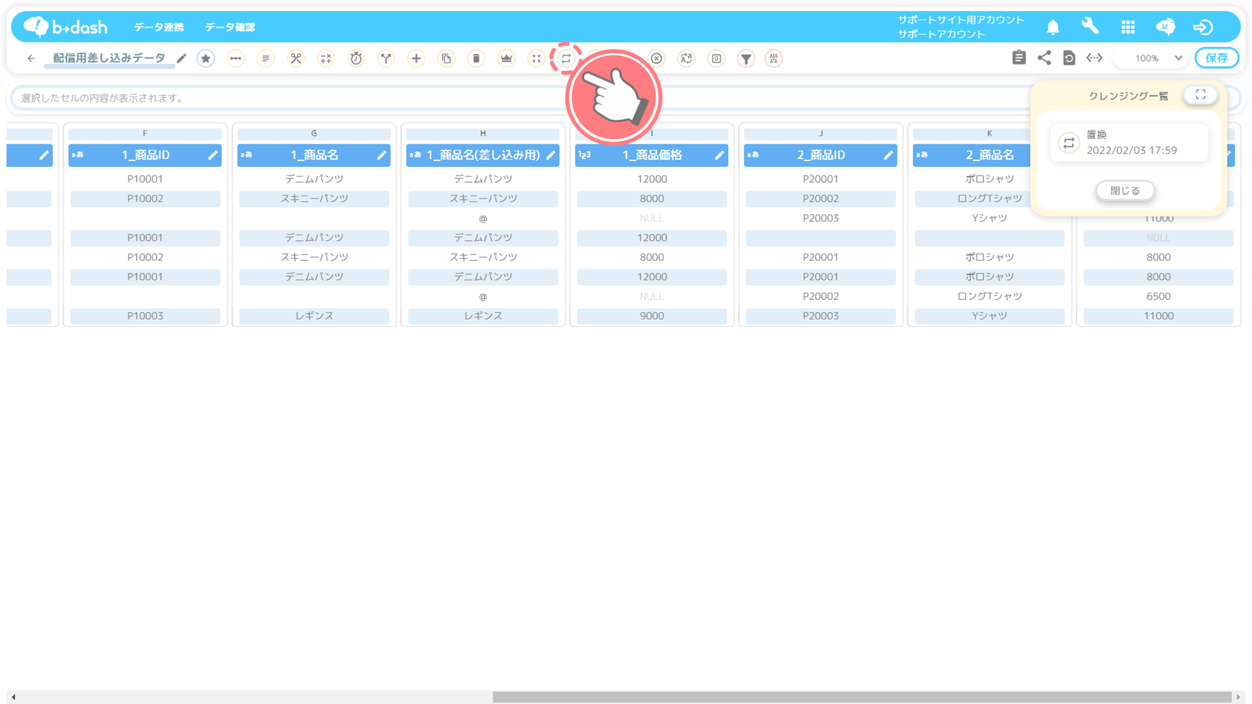Click the scrollbar left arrow
This screenshot has height=704, width=1252.
tap(13, 697)
